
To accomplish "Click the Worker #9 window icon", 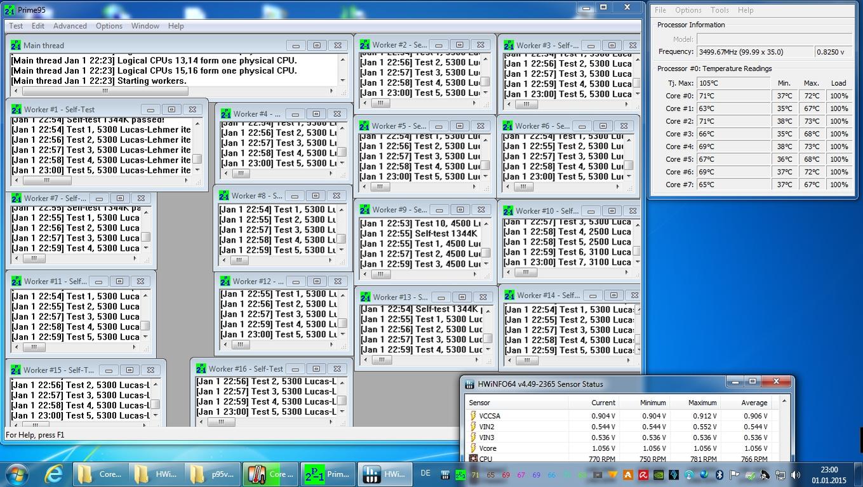I will pos(365,210).
